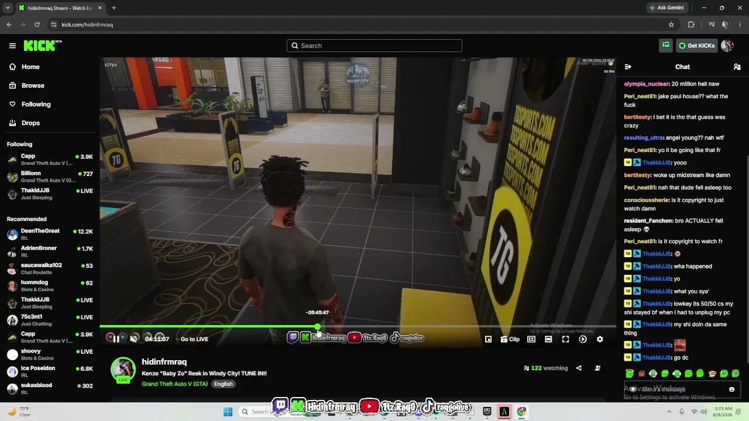The width and height of the screenshot is (749, 421).
Task: Open the video player settings gear
Action: (x=600, y=339)
